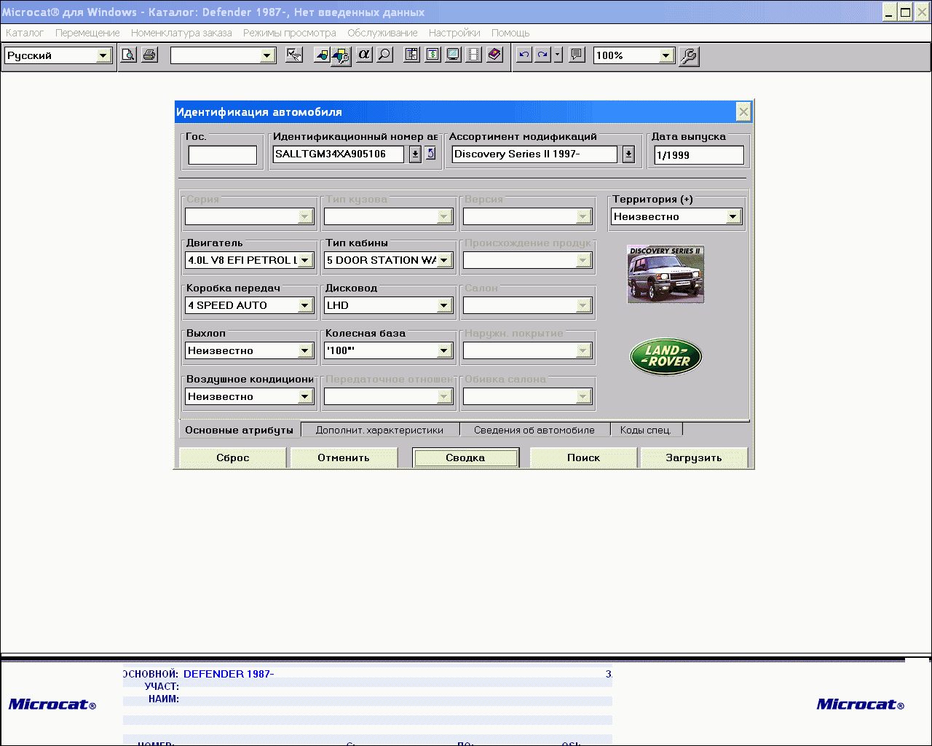Viewport: 932px width, 746px height.
Task: Click the note comment toolbar icon
Action: 577,55
